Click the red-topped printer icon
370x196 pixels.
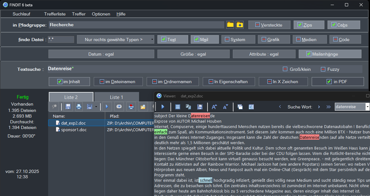[131, 107]
